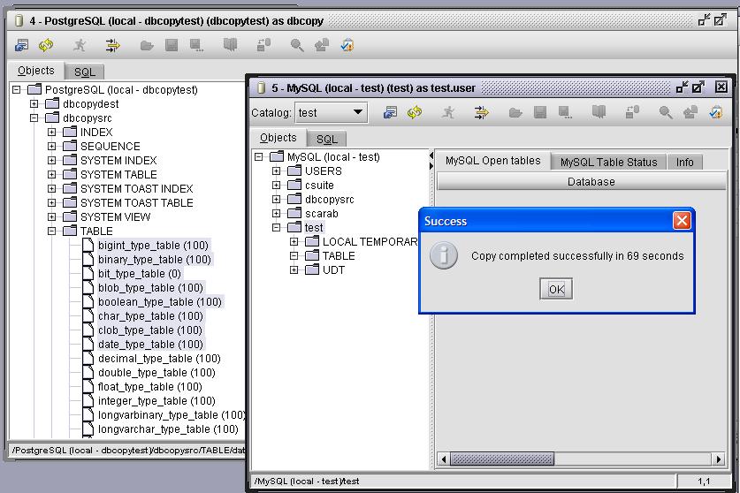
Task: Close the Success dialog with the red X
Action: (681, 221)
